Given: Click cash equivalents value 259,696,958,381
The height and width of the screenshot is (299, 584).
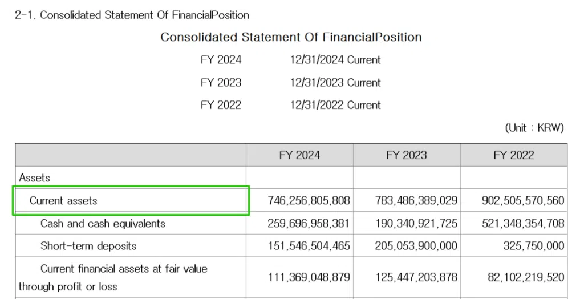Looking at the screenshot, I should [x=309, y=224].
